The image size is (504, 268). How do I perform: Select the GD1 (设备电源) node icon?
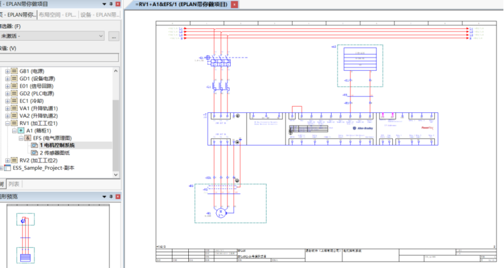(x=14, y=79)
